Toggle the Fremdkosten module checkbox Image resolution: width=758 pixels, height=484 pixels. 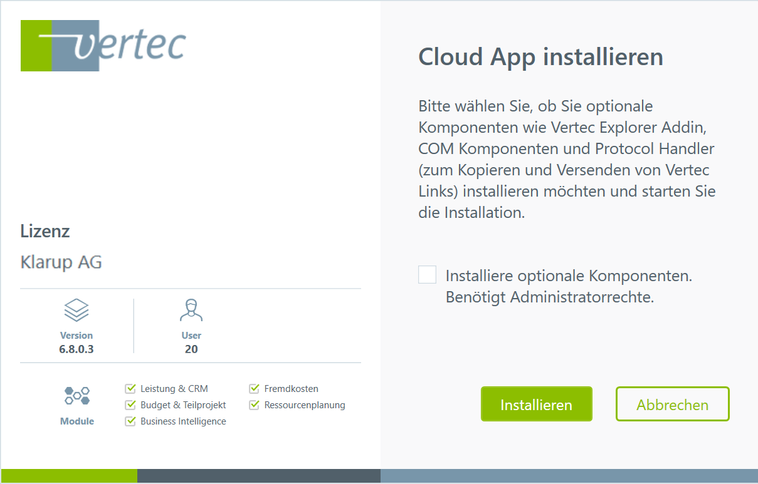click(x=255, y=389)
